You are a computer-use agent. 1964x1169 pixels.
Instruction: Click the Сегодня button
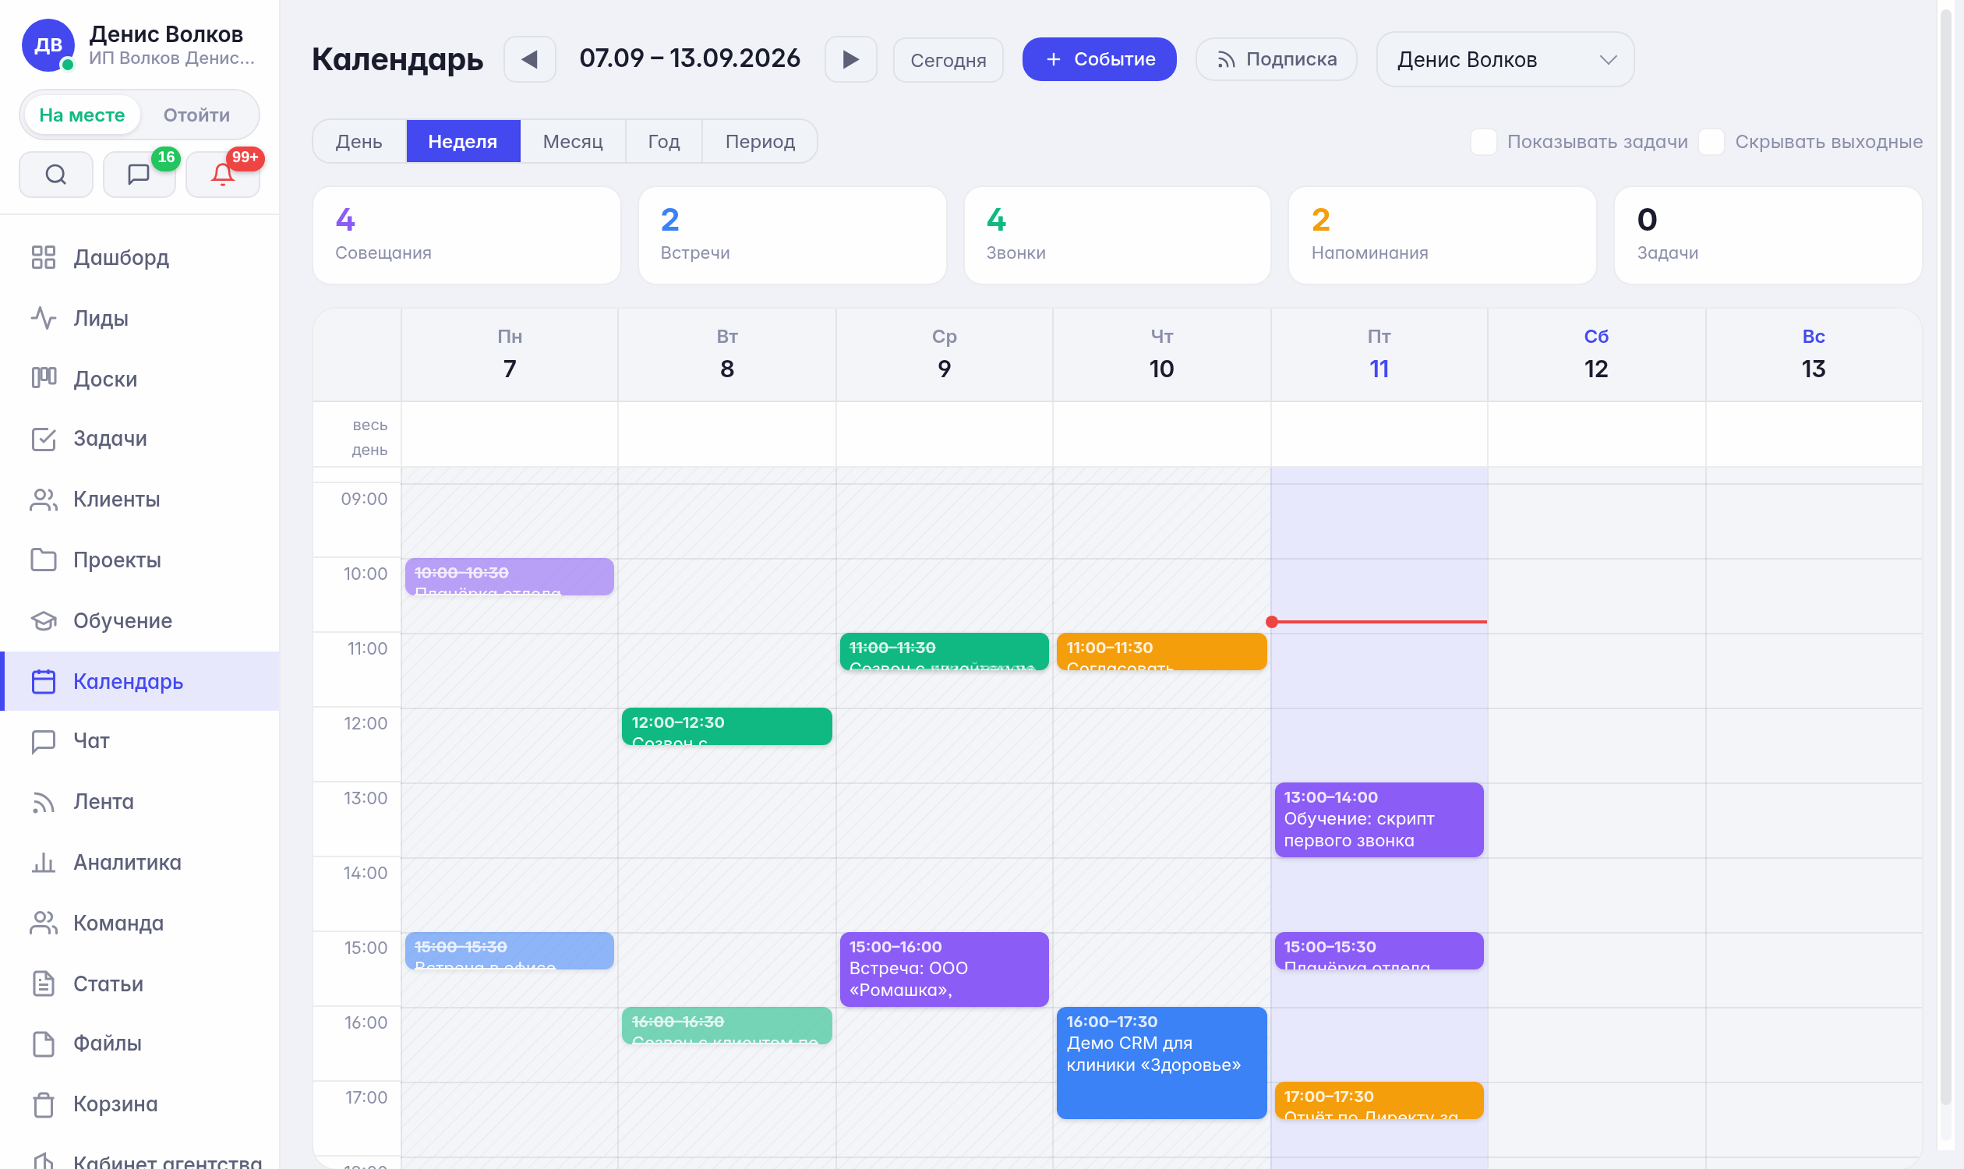pos(948,60)
